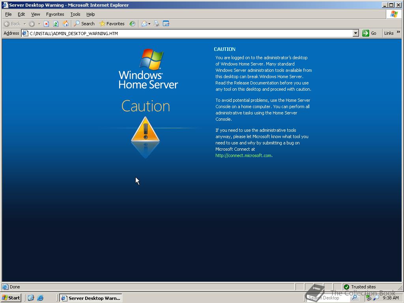Click the Mail envelope toolbar icon
404x303 pixels.
(144, 24)
